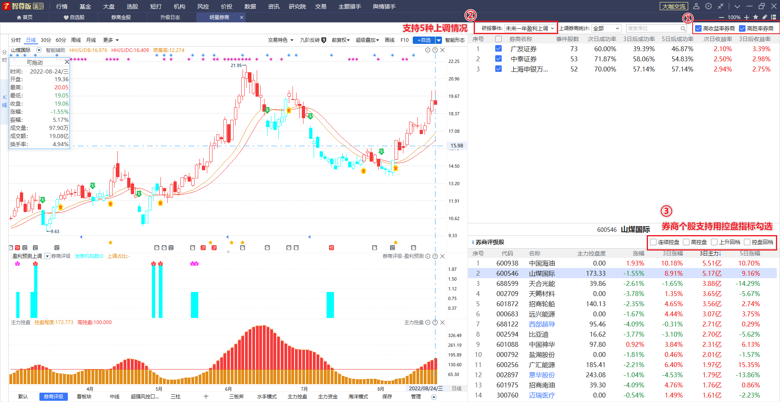Toggle the 高胜率券商 checkbox

(742, 28)
